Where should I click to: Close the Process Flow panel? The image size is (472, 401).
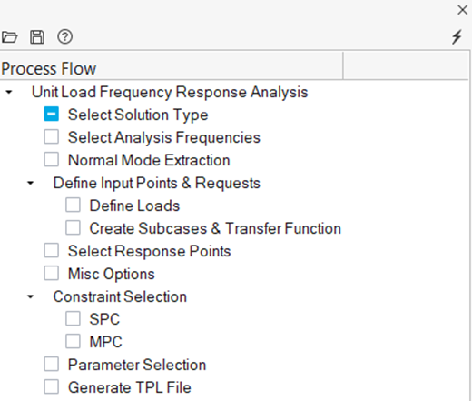click(x=462, y=10)
